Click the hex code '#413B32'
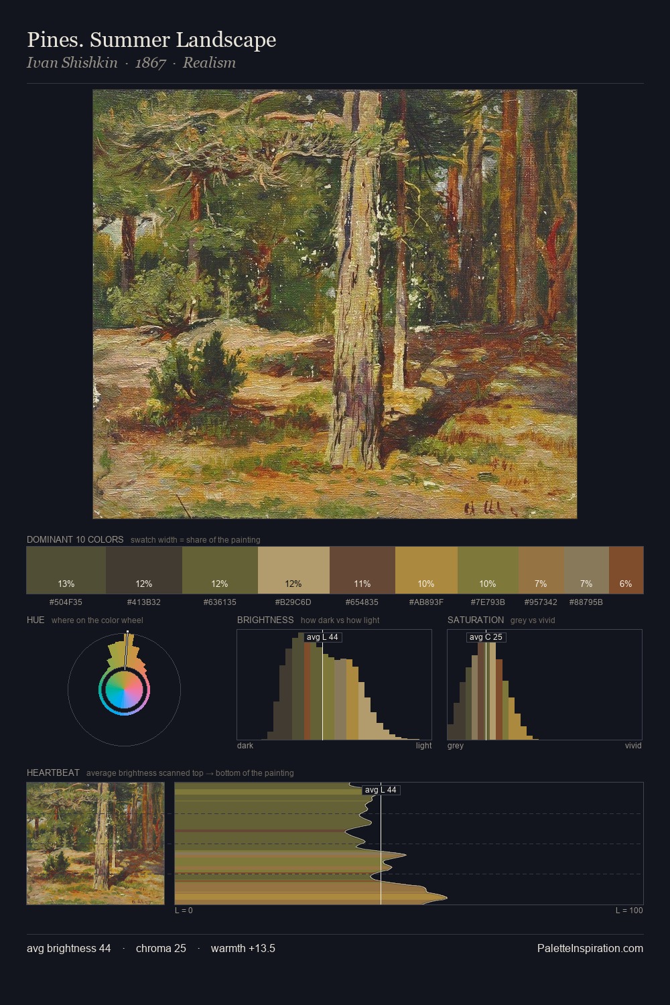The width and height of the screenshot is (670, 1005). pyautogui.click(x=144, y=602)
